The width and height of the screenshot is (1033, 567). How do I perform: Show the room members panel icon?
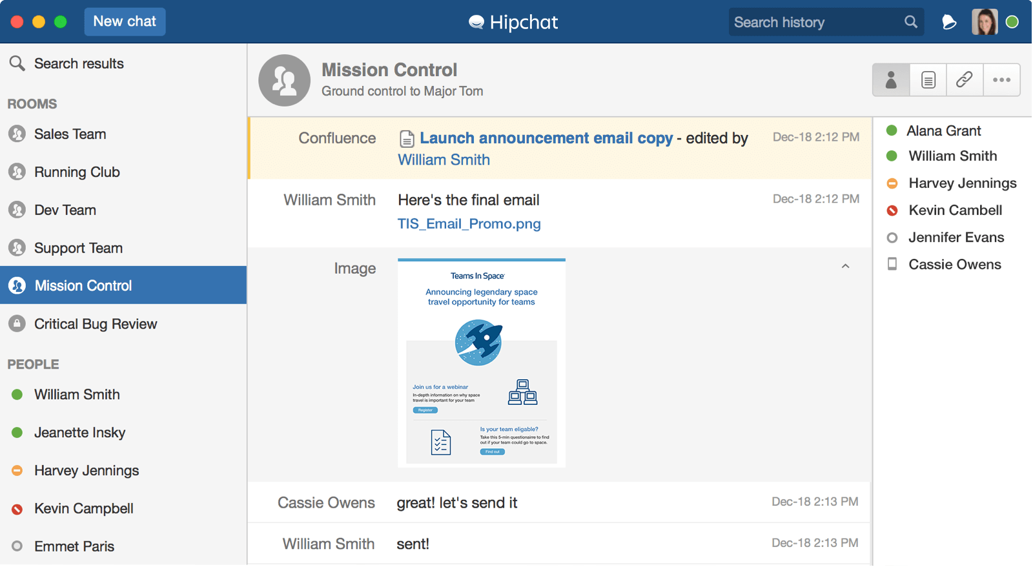892,80
